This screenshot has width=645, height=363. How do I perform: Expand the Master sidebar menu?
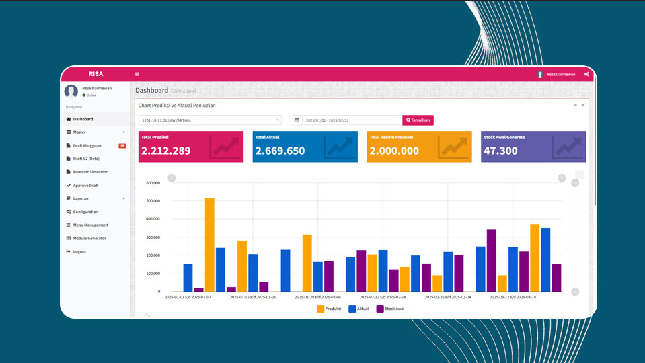(96, 132)
